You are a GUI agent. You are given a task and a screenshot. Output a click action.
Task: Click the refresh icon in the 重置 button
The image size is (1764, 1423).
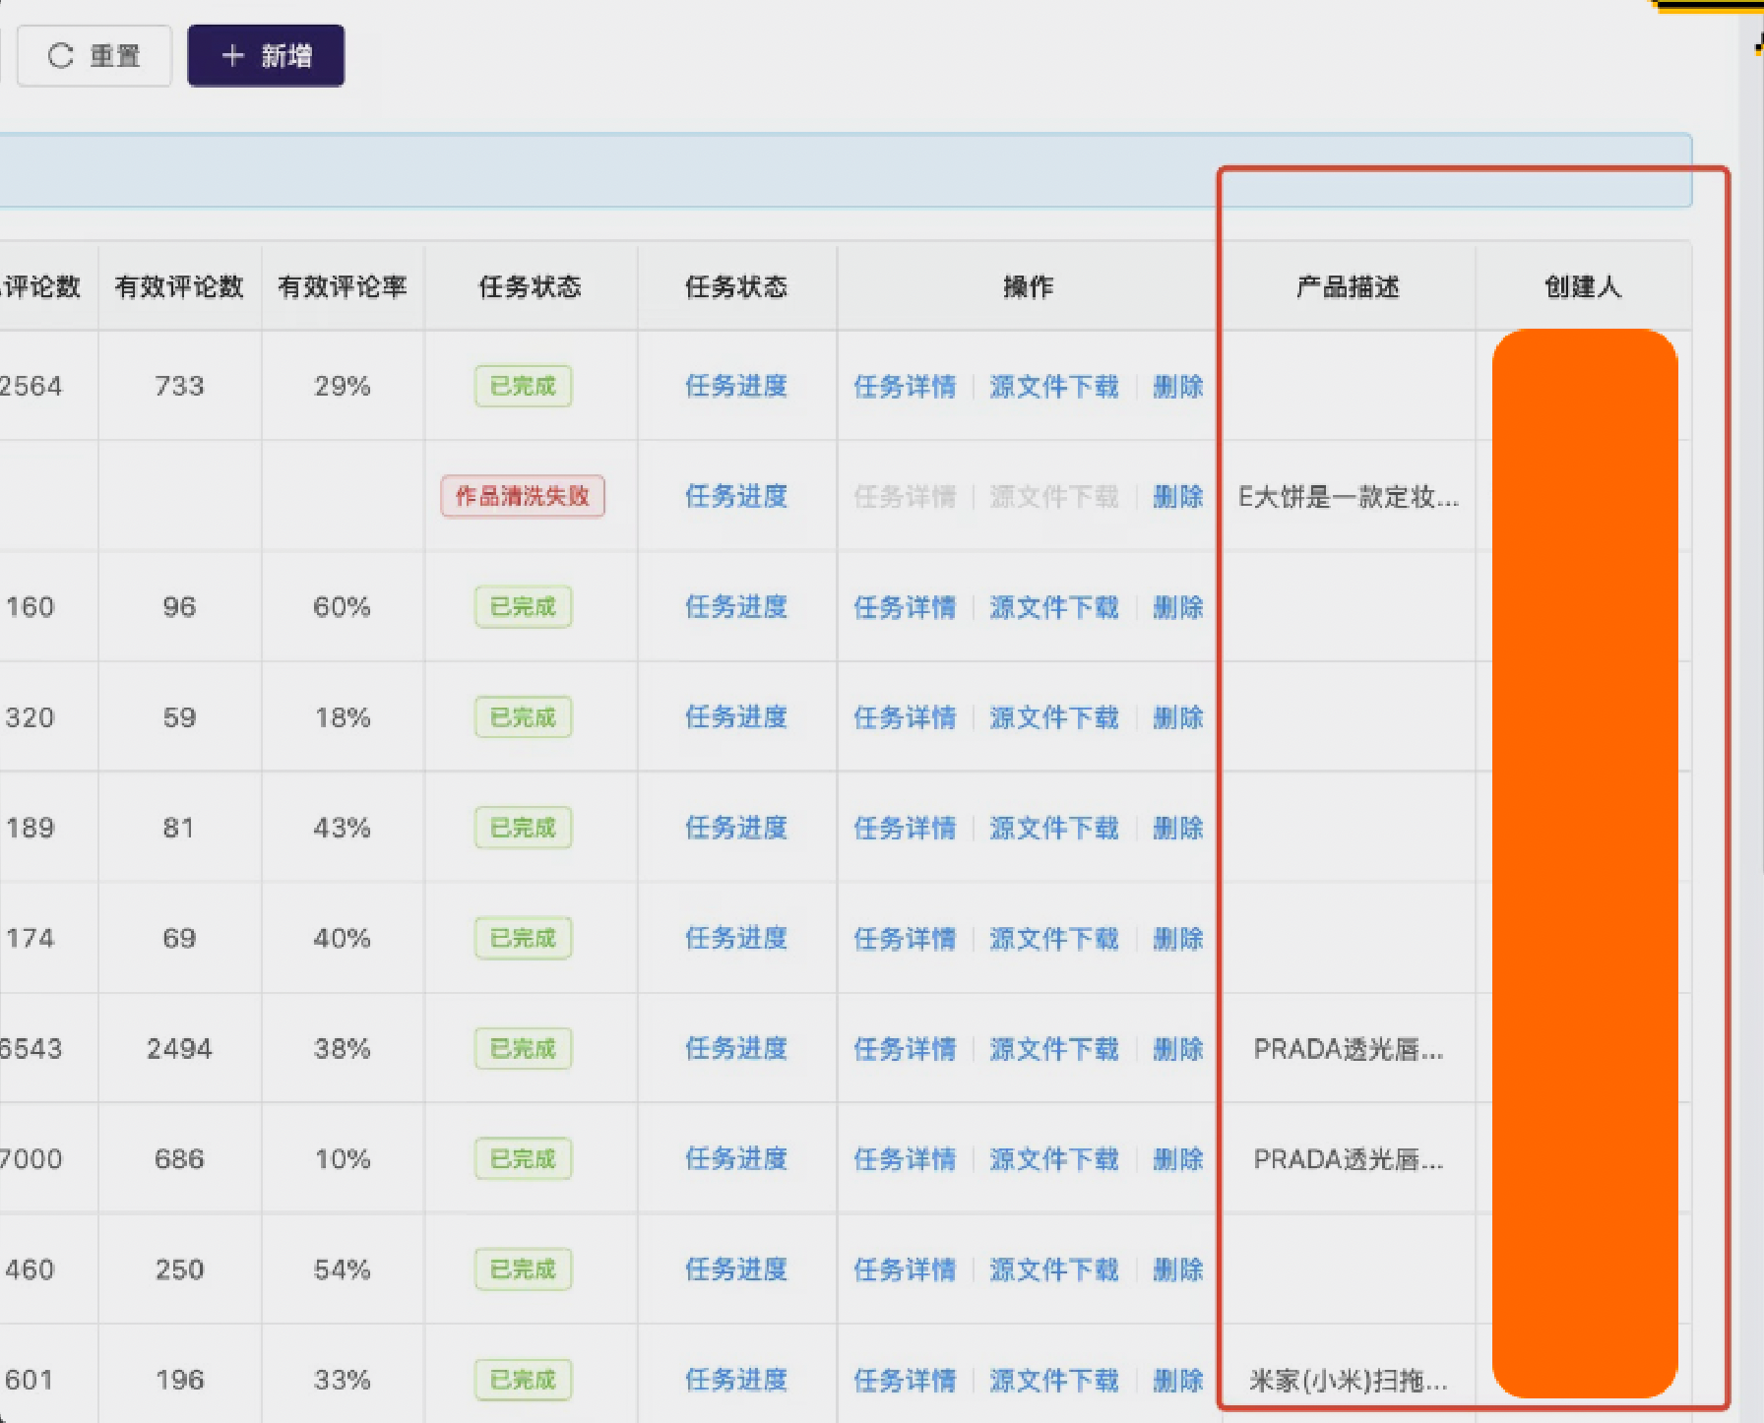[61, 56]
